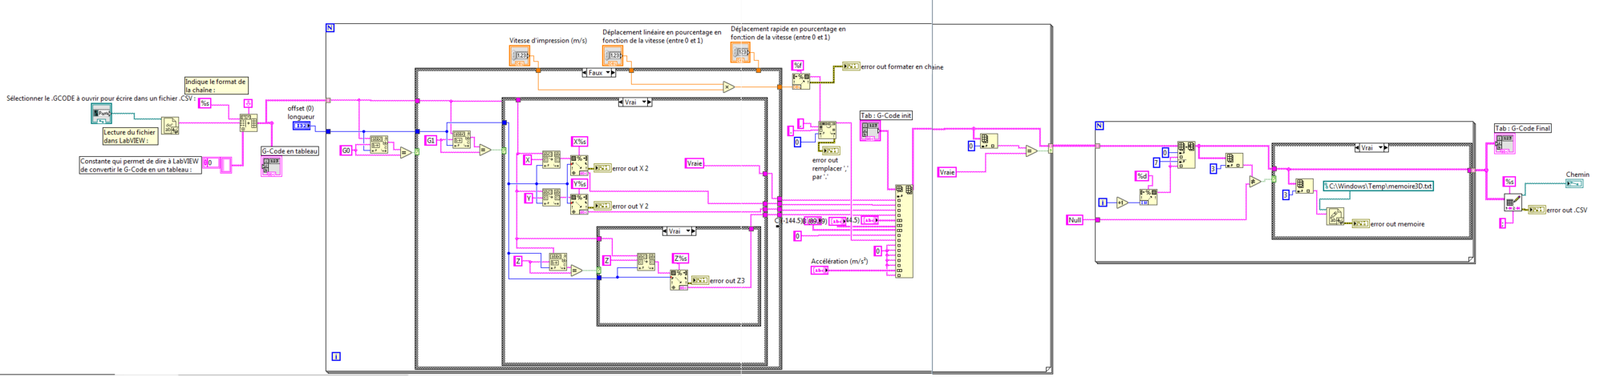
Task: Select the Tab : G-Code Final indicator
Action: [1504, 143]
